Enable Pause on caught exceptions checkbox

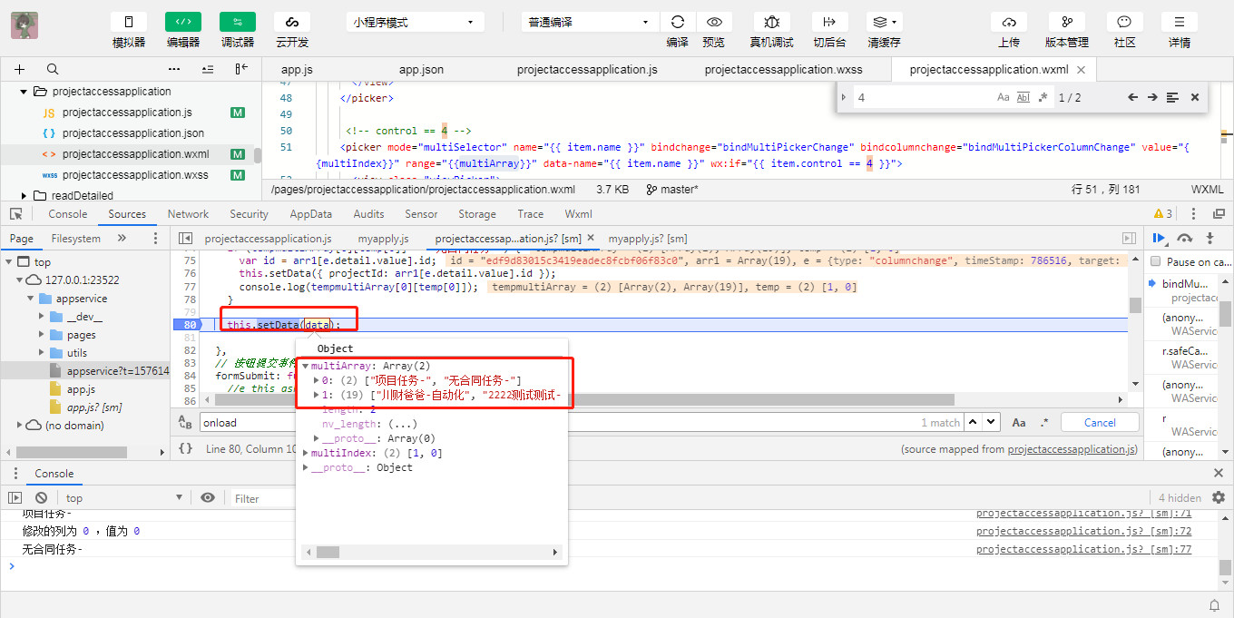(x=1155, y=261)
